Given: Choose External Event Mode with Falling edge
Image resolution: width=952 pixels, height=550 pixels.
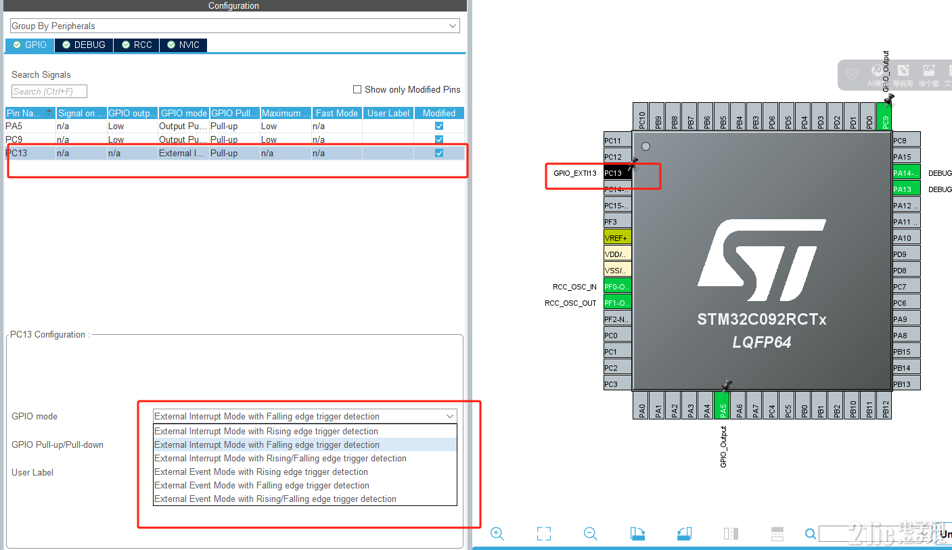Looking at the screenshot, I should point(305,485).
